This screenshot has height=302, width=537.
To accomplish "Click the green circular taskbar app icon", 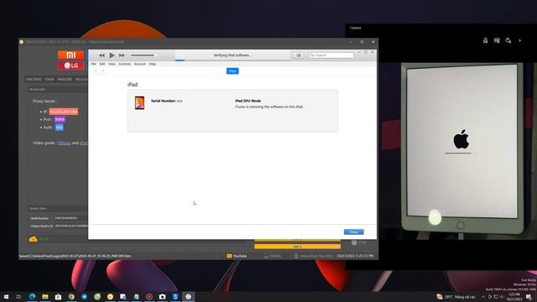I will (97, 296).
